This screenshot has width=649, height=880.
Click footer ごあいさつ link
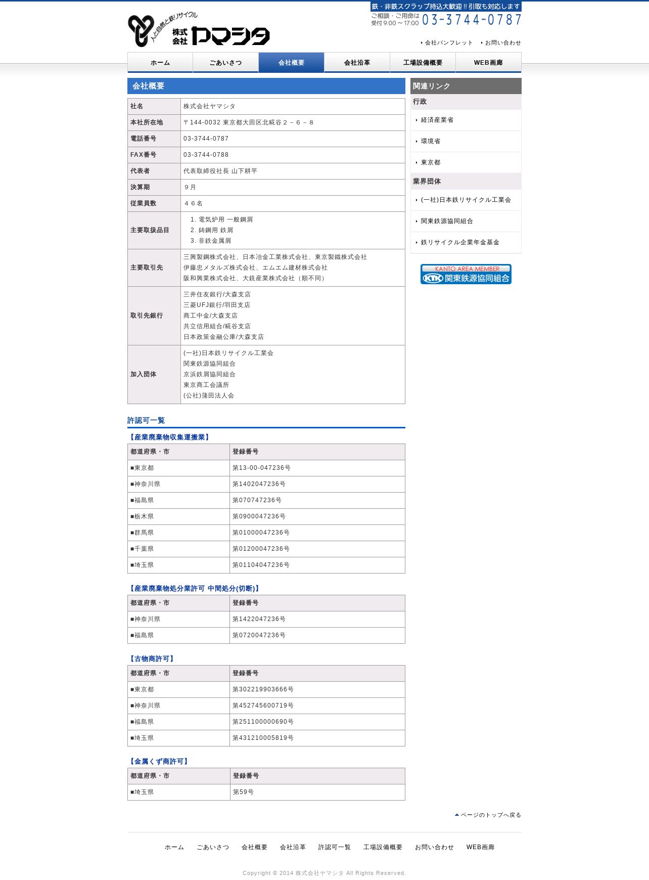(x=213, y=847)
